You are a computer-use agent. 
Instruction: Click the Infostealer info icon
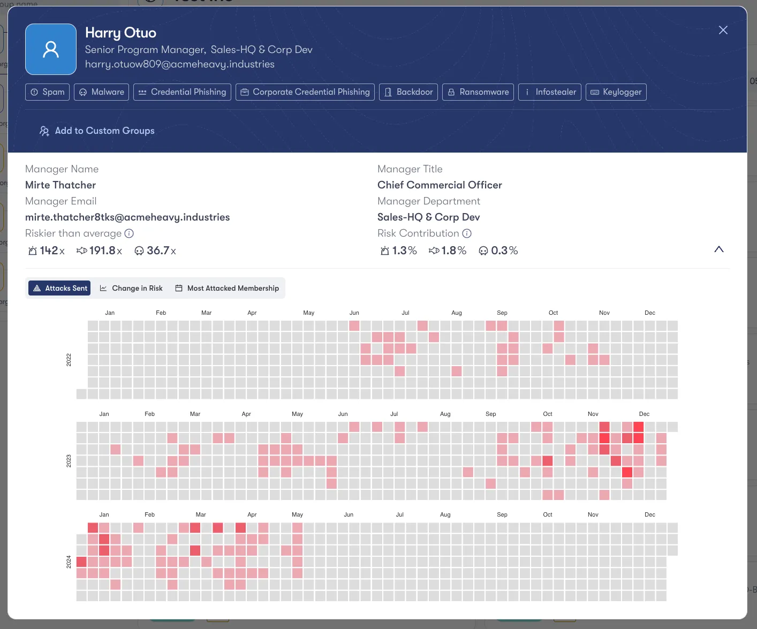(527, 92)
